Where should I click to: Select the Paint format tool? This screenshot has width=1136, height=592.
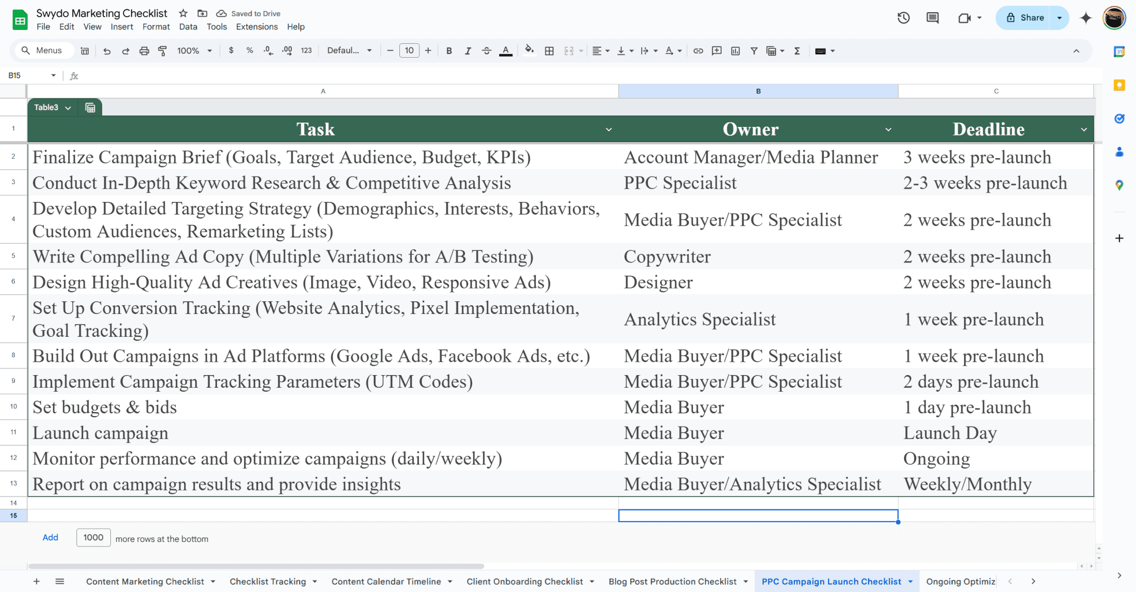click(x=161, y=50)
